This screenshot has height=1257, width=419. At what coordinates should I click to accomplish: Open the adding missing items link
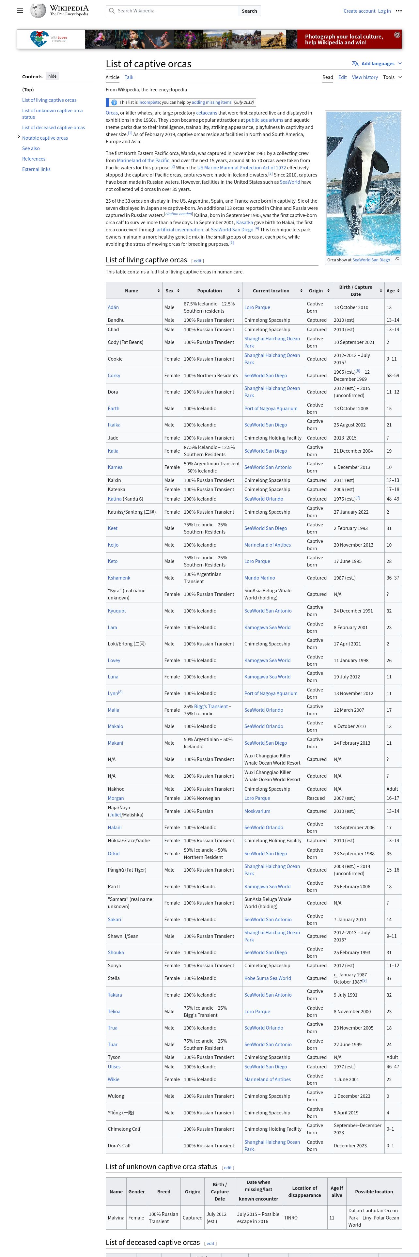[x=212, y=102]
